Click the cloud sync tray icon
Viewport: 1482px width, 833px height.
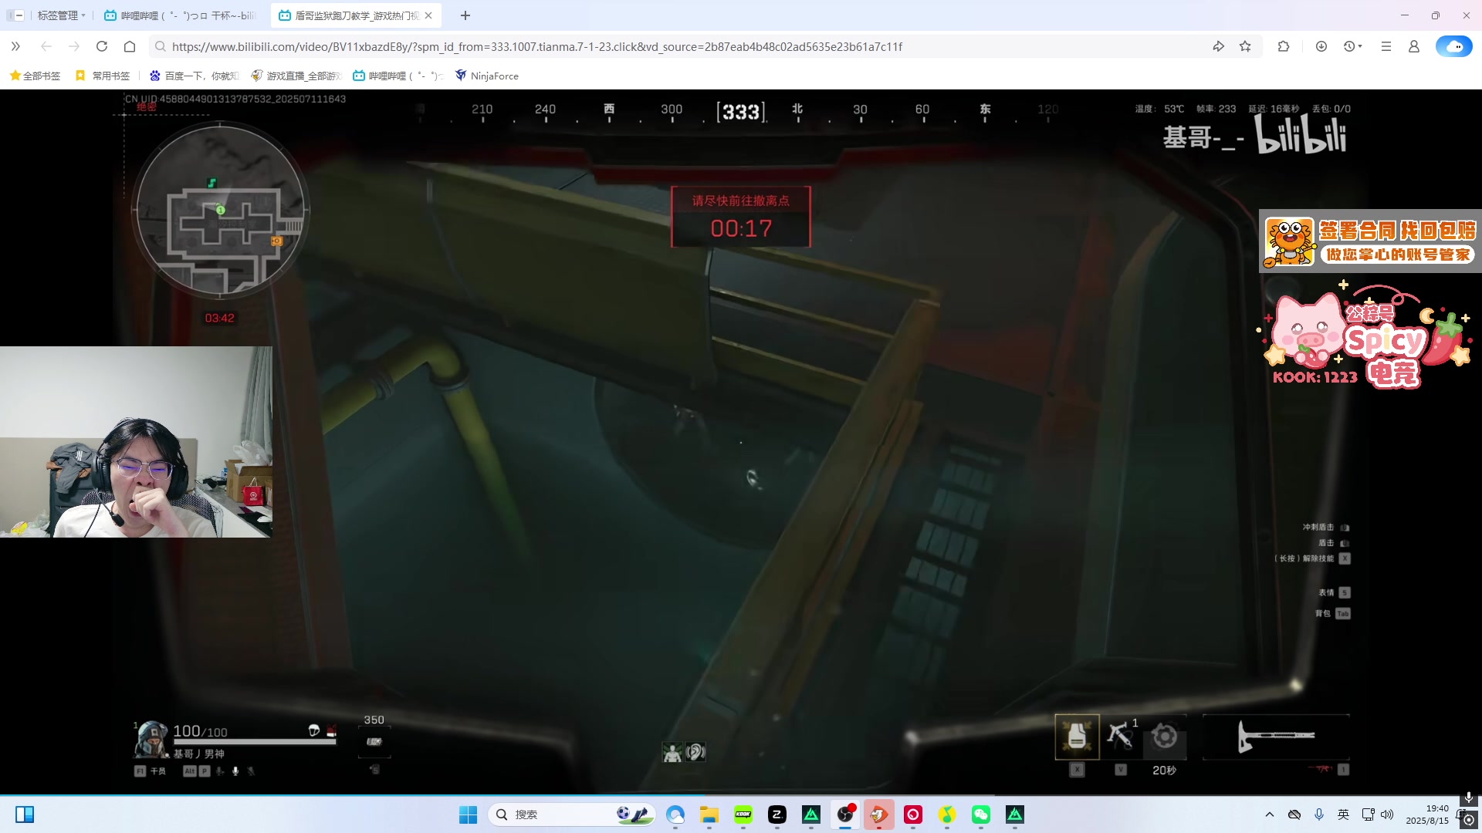[1294, 814]
